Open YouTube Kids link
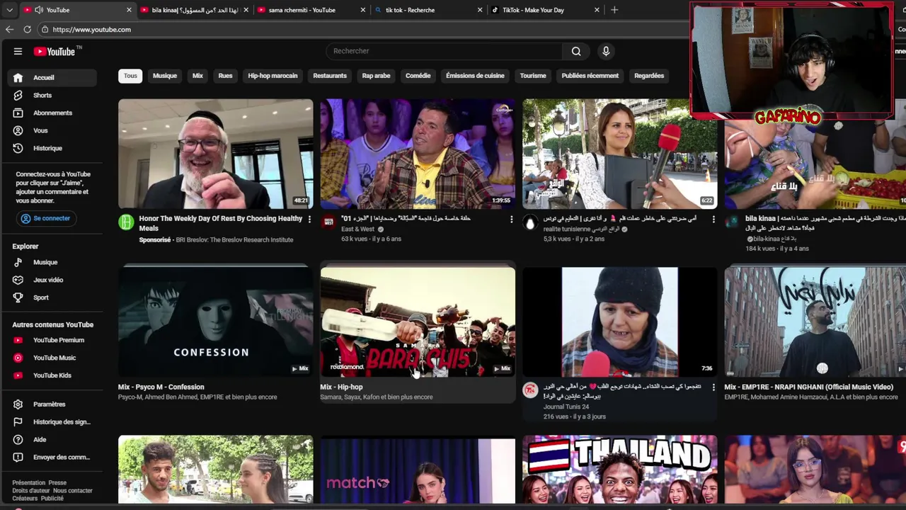This screenshot has width=906, height=510. [x=52, y=375]
